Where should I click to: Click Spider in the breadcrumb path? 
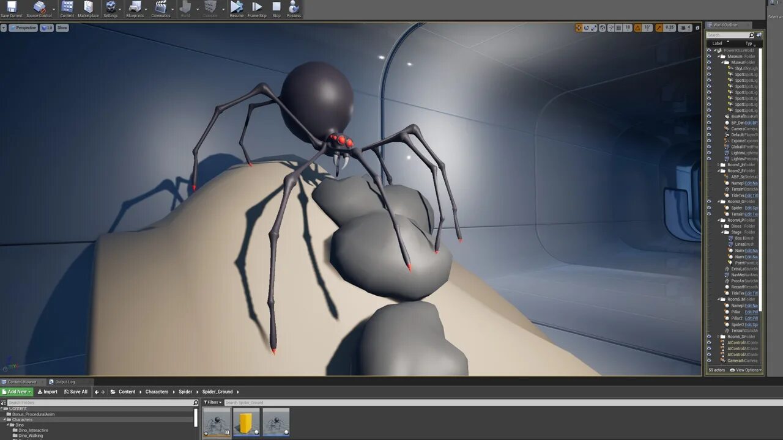pos(185,392)
